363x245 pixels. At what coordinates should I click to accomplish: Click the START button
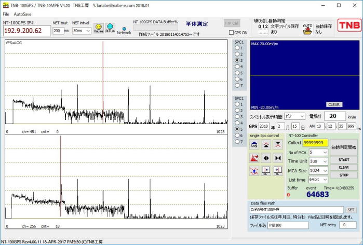click(x=344, y=160)
